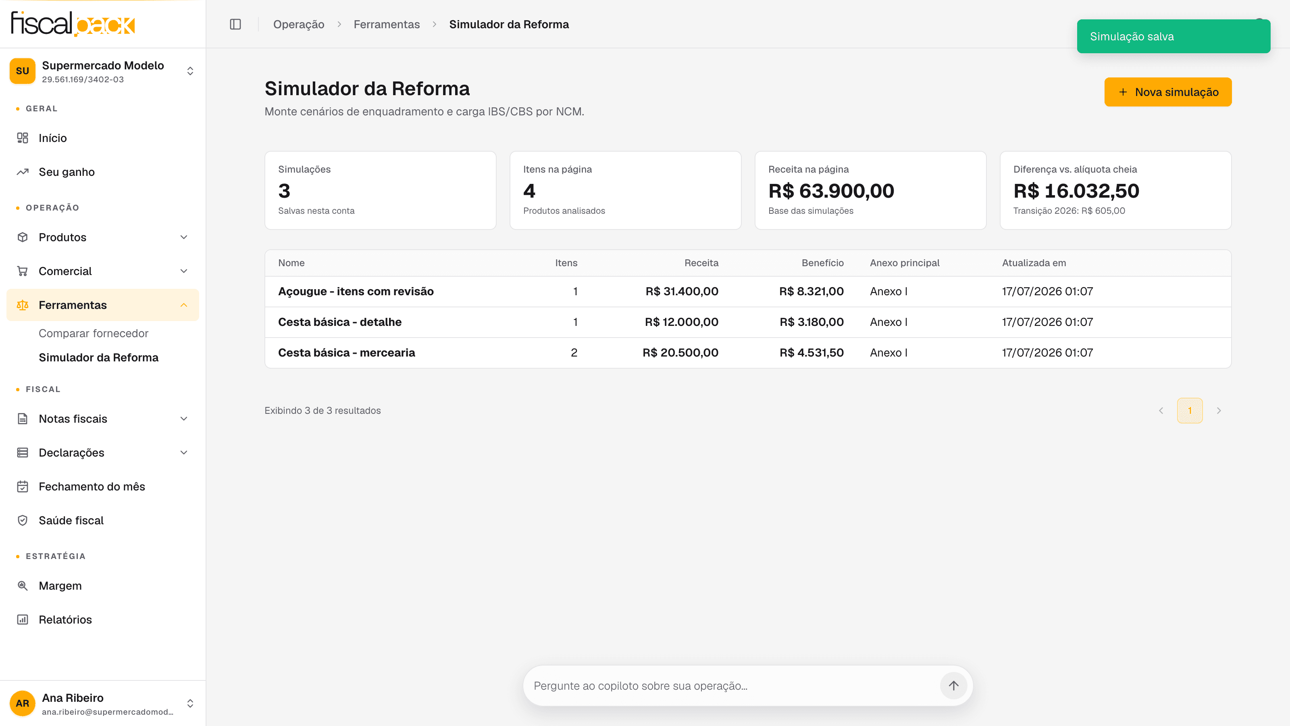Screen dimensions: 1290x726
Task: Toggle the sidebar panel icon
Action: tap(235, 24)
